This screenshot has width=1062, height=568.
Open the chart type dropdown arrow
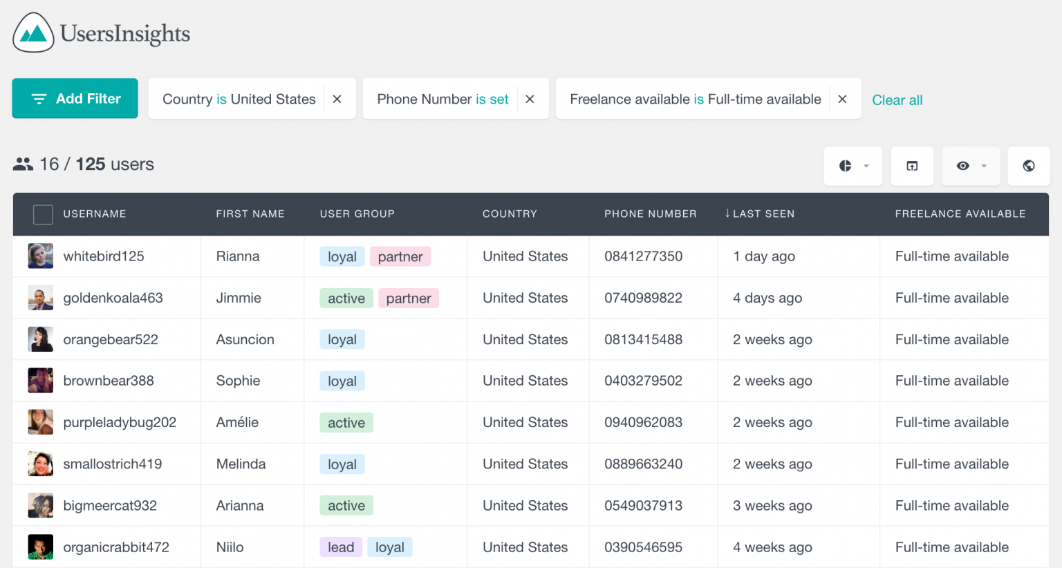coord(866,166)
